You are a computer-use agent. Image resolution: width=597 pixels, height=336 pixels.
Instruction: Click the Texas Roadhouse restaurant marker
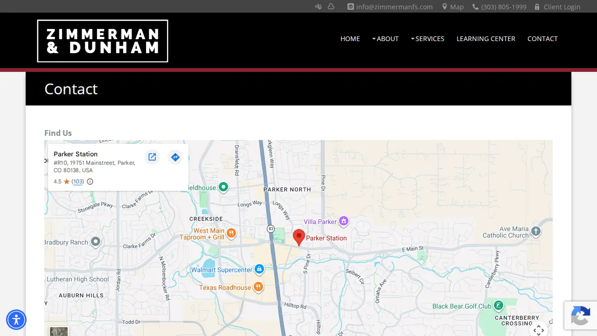coord(258,287)
